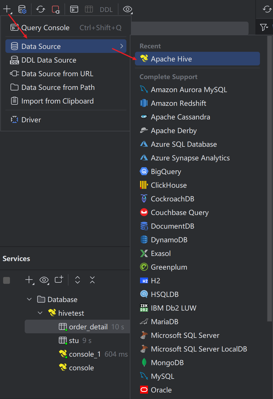Choose Apache Cassandra
The image size is (273, 399).
pos(197,117)
